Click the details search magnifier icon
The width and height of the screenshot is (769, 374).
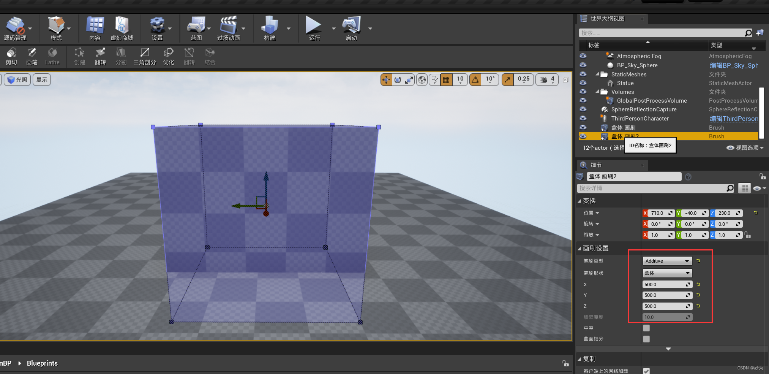tap(730, 188)
